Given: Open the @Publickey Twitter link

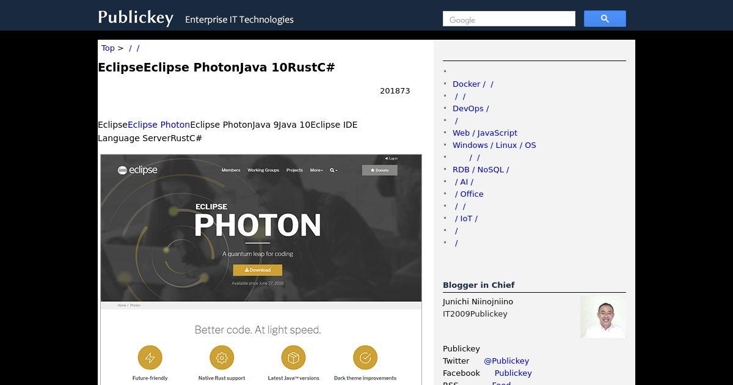Looking at the screenshot, I should pyautogui.click(x=506, y=361).
